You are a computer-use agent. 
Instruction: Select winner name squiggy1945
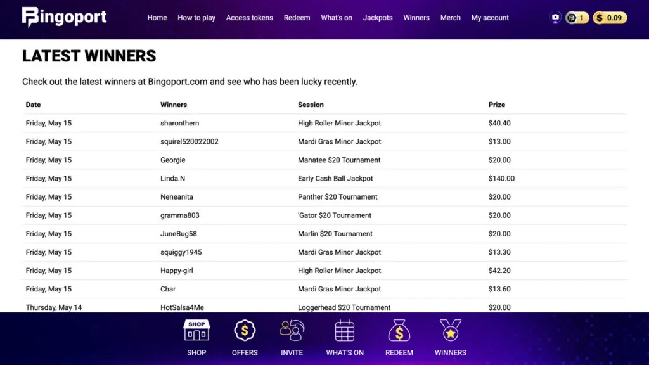tap(181, 252)
